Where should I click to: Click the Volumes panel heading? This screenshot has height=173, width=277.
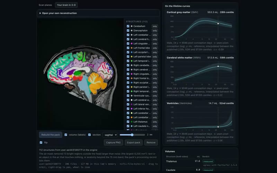170,151
